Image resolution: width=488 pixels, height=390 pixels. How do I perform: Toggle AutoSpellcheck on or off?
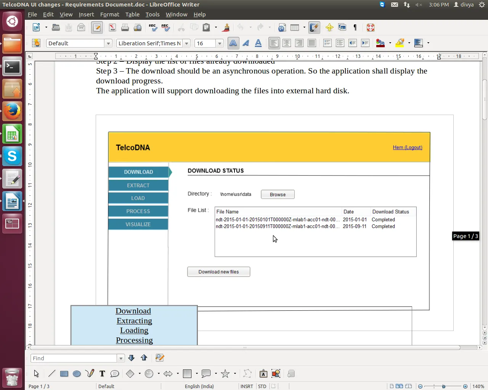tap(165, 27)
